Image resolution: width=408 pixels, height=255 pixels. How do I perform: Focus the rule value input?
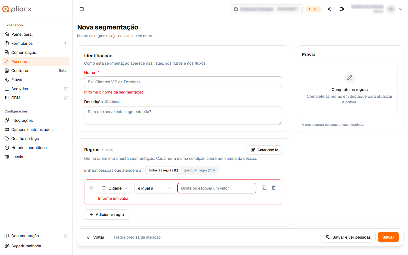[x=217, y=188]
